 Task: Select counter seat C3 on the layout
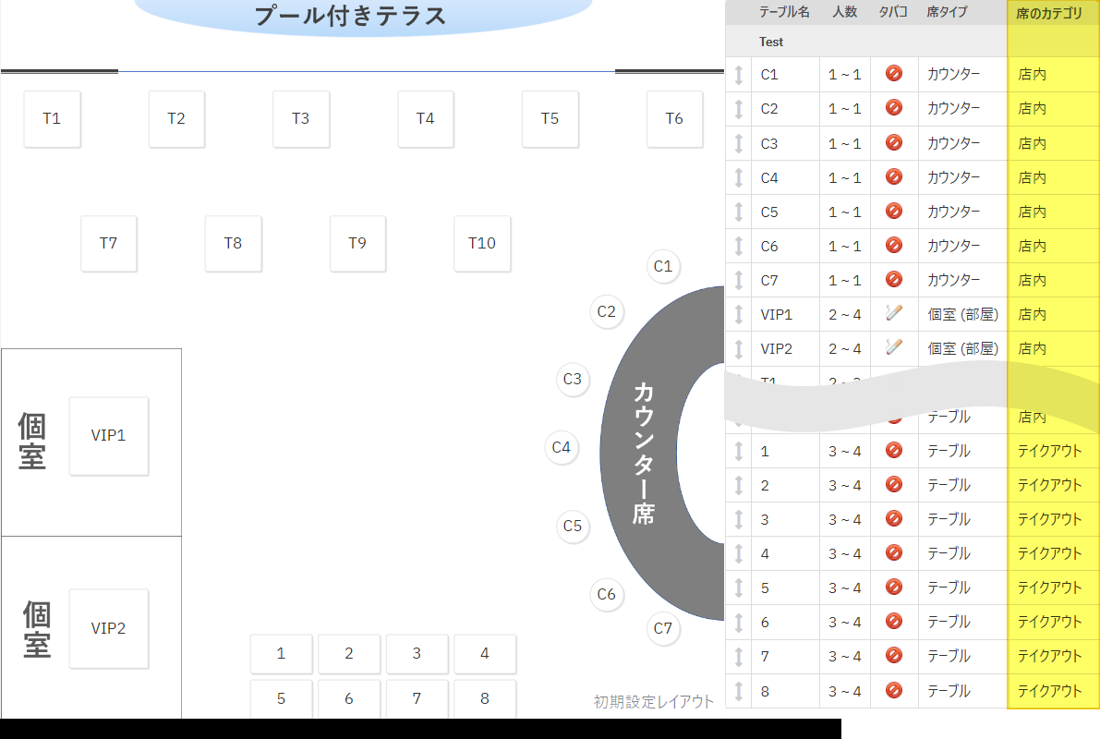coord(573,380)
